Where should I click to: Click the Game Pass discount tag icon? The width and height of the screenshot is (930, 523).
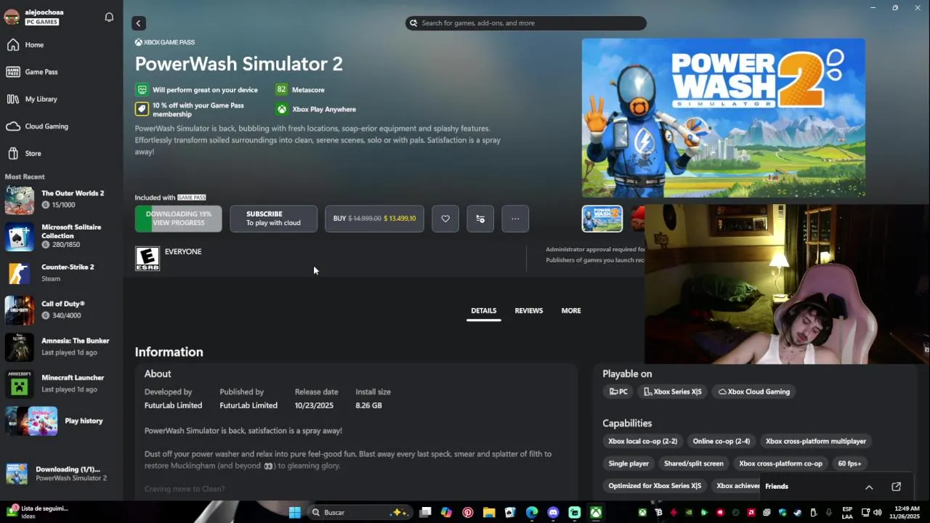[142, 109]
